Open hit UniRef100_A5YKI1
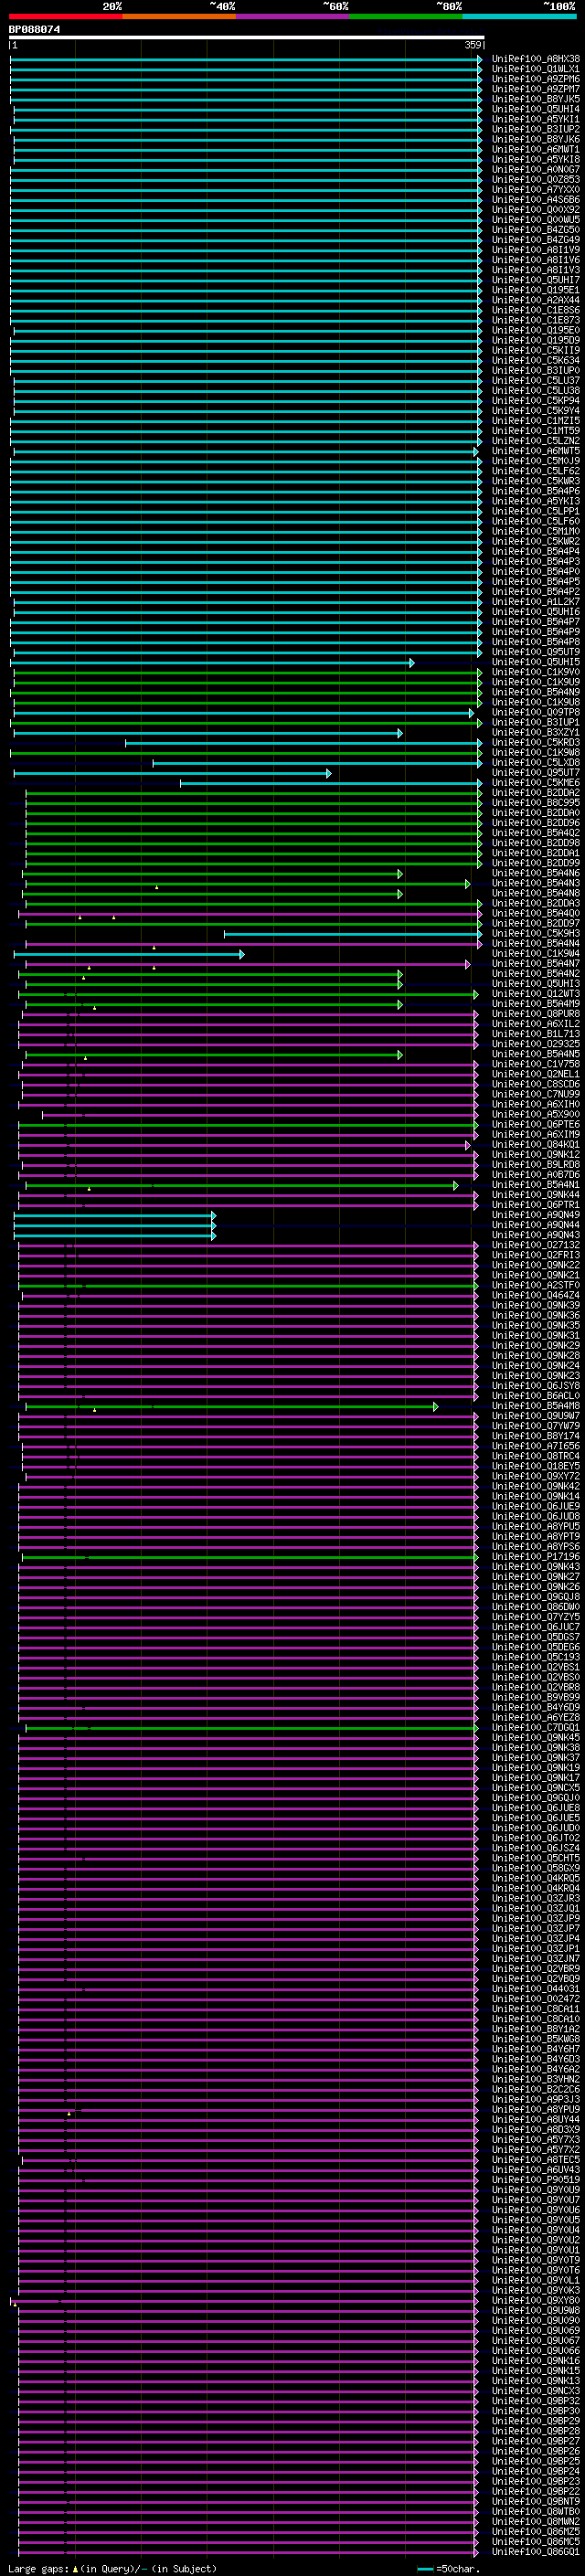 (x=535, y=119)
